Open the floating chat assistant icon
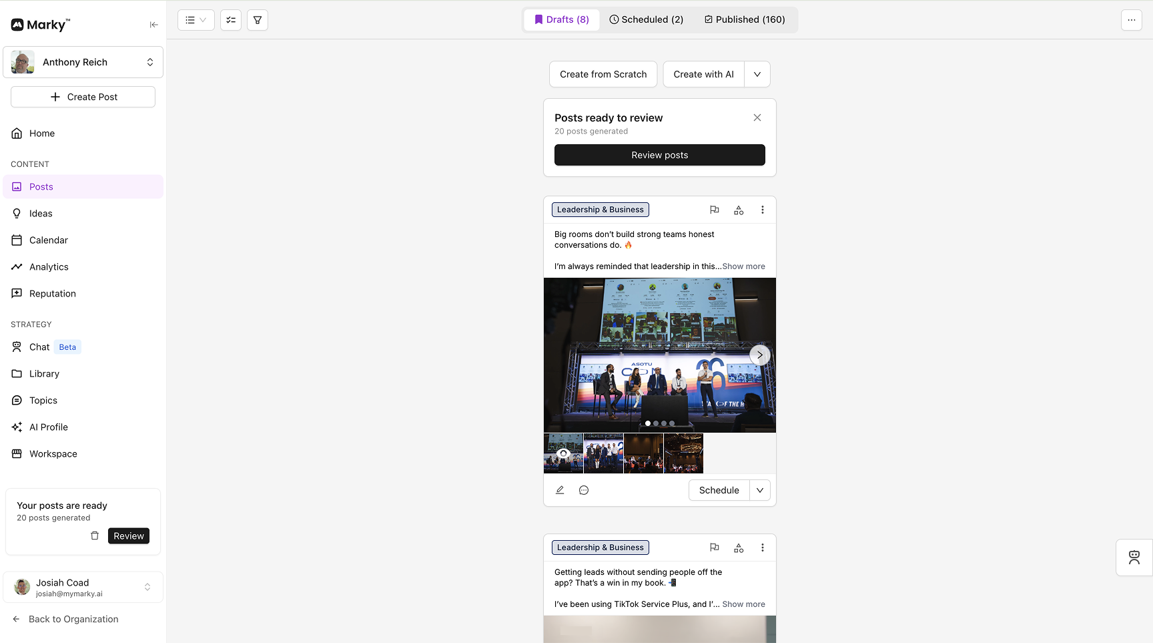 [x=1134, y=558]
